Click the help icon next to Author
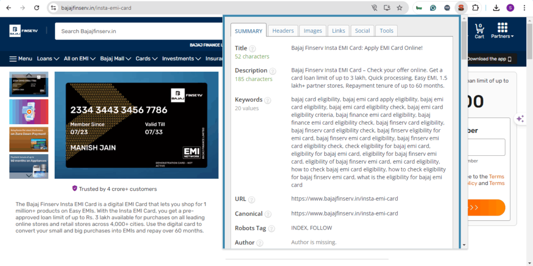Viewport: 533px width, 266px height. (260, 243)
